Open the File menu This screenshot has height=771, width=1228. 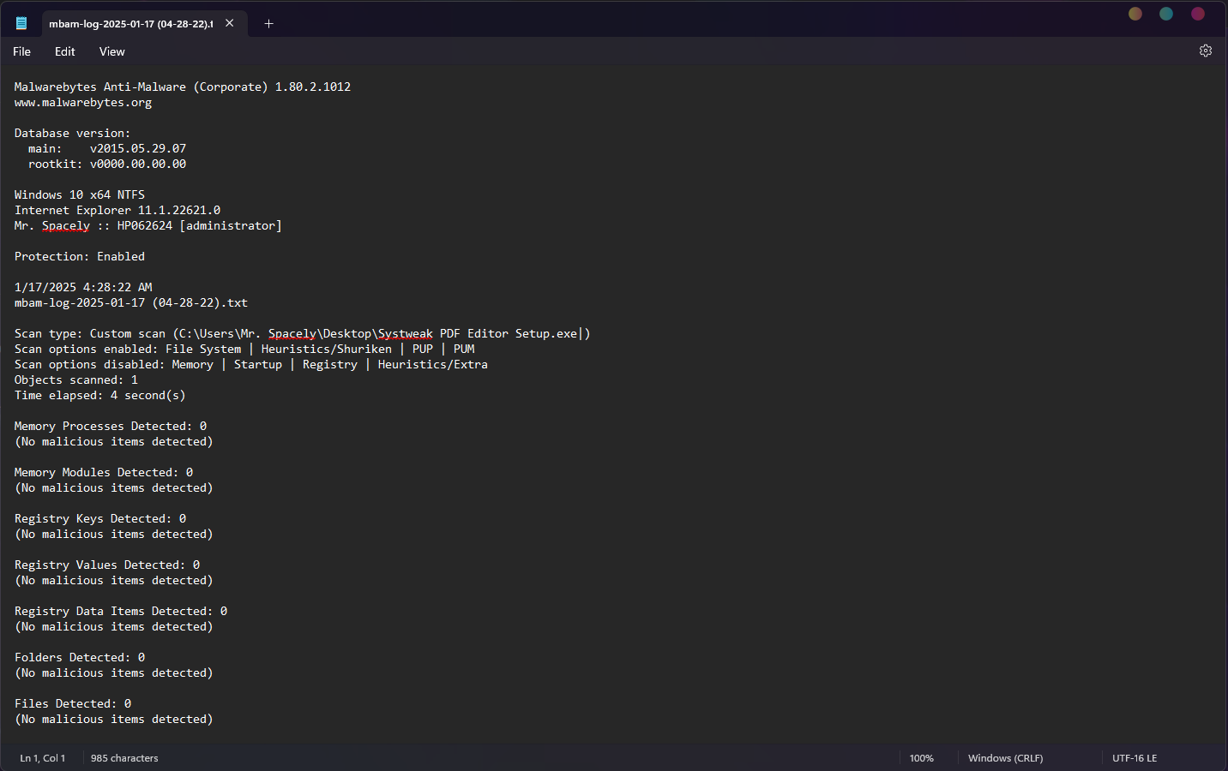pyautogui.click(x=21, y=51)
